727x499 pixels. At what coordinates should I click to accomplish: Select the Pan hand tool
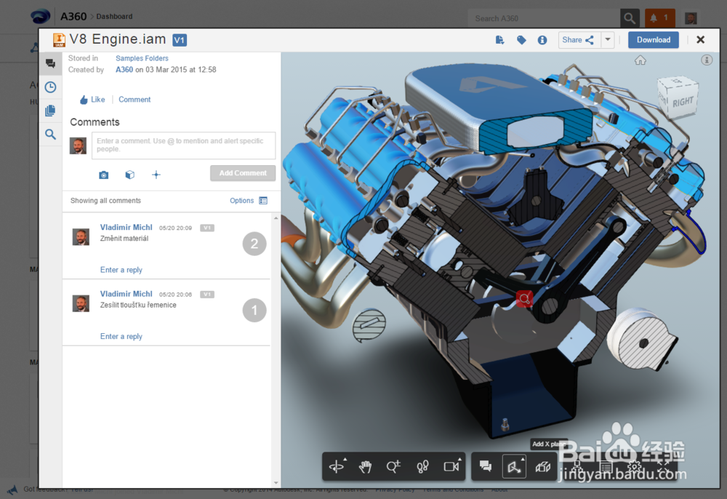point(366,466)
